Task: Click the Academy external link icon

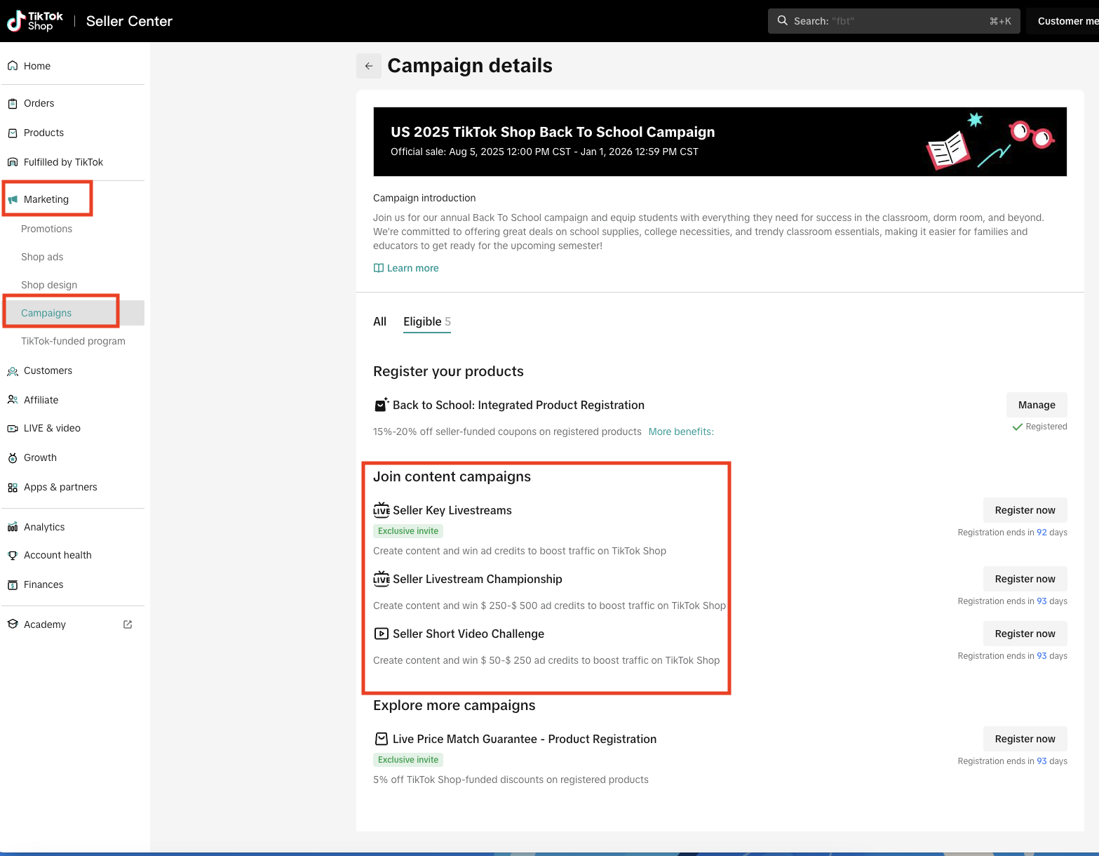Action: tap(128, 624)
